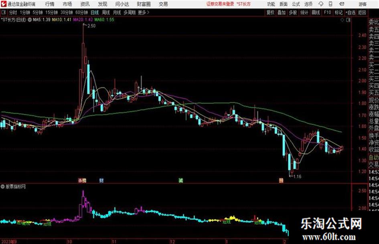Switch to 1分钟 chart period
This screenshot has width=379, height=244.
pos(25,12)
